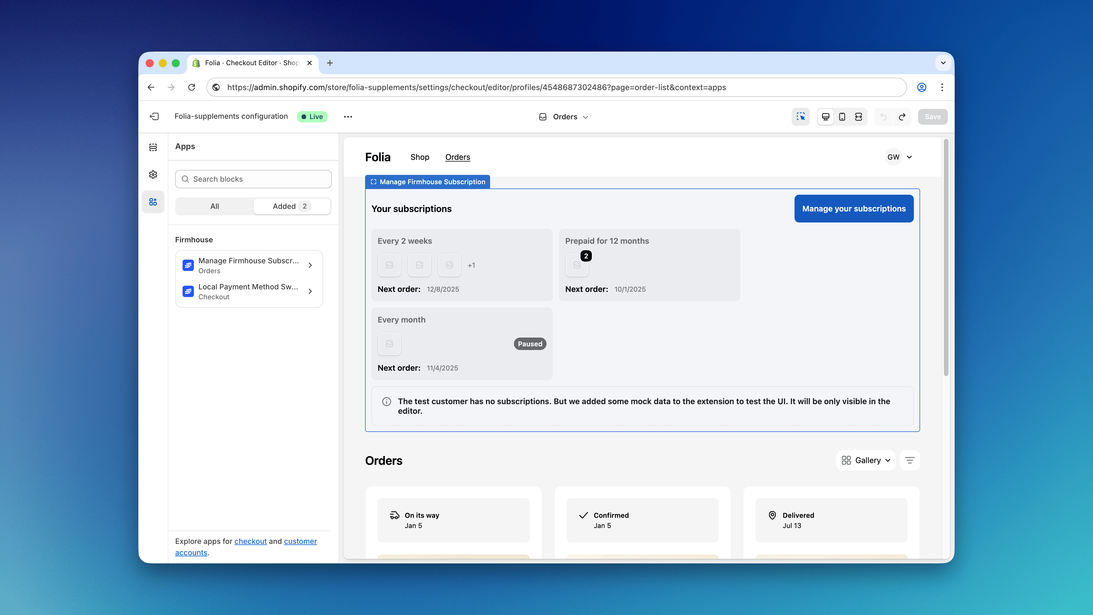Click the Every month subscription title

401,319
